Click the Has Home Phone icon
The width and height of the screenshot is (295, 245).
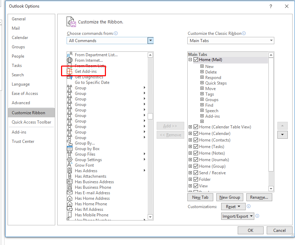pyautogui.click(x=70, y=204)
